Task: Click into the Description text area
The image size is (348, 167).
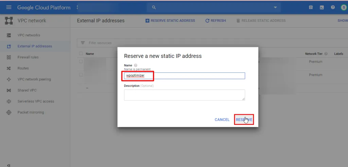Action: click(184, 95)
